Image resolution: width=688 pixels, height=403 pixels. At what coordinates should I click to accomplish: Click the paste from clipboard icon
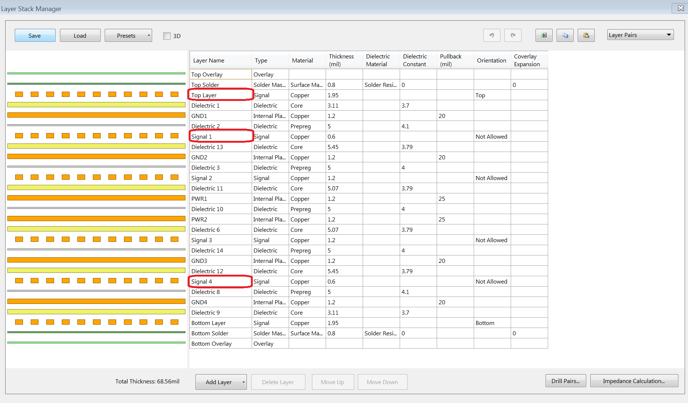coord(586,35)
